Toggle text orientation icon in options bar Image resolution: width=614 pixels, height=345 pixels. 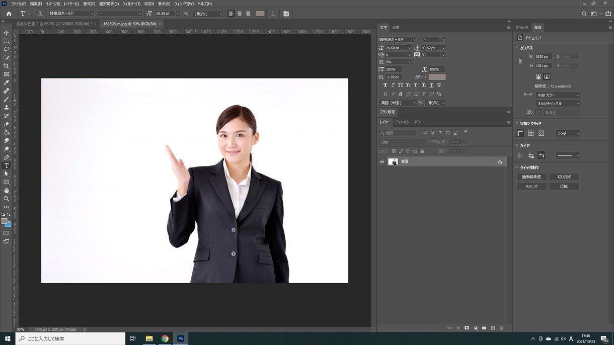[40, 14]
